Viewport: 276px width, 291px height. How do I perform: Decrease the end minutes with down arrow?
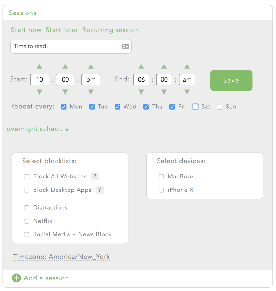[x=164, y=92]
